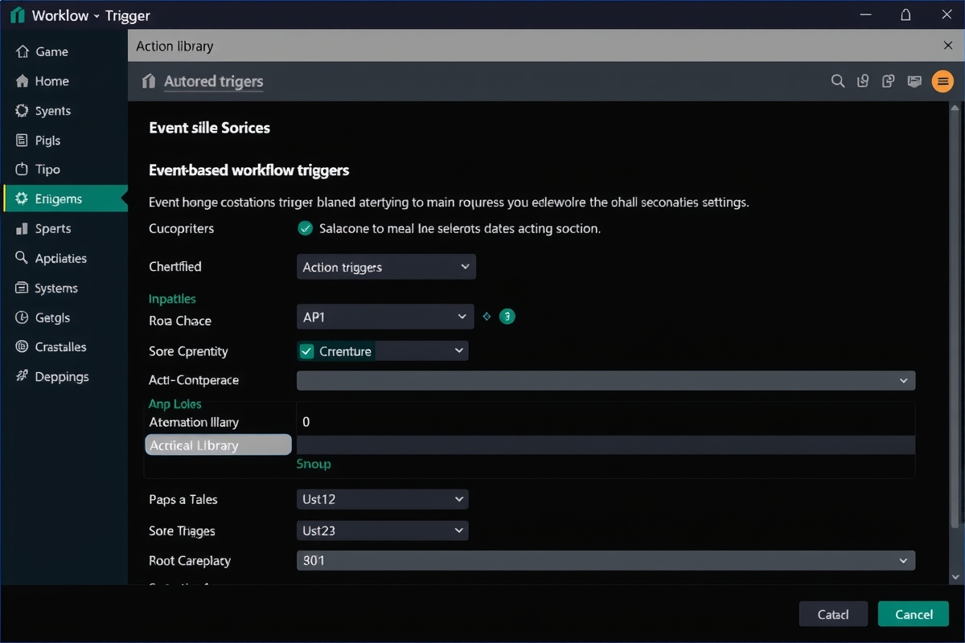Click the orange hamburger menu button

coord(942,81)
